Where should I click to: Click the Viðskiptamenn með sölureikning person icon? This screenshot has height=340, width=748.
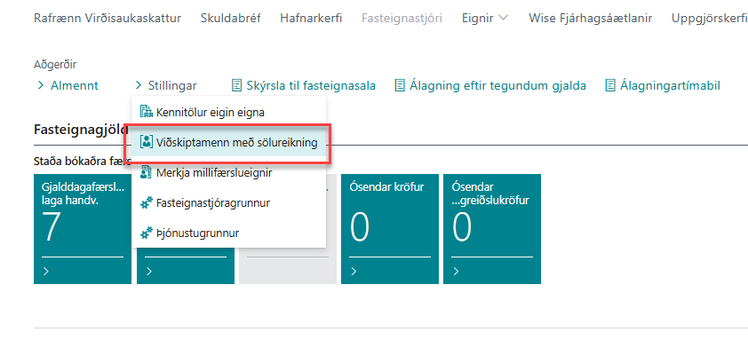[x=146, y=142]
